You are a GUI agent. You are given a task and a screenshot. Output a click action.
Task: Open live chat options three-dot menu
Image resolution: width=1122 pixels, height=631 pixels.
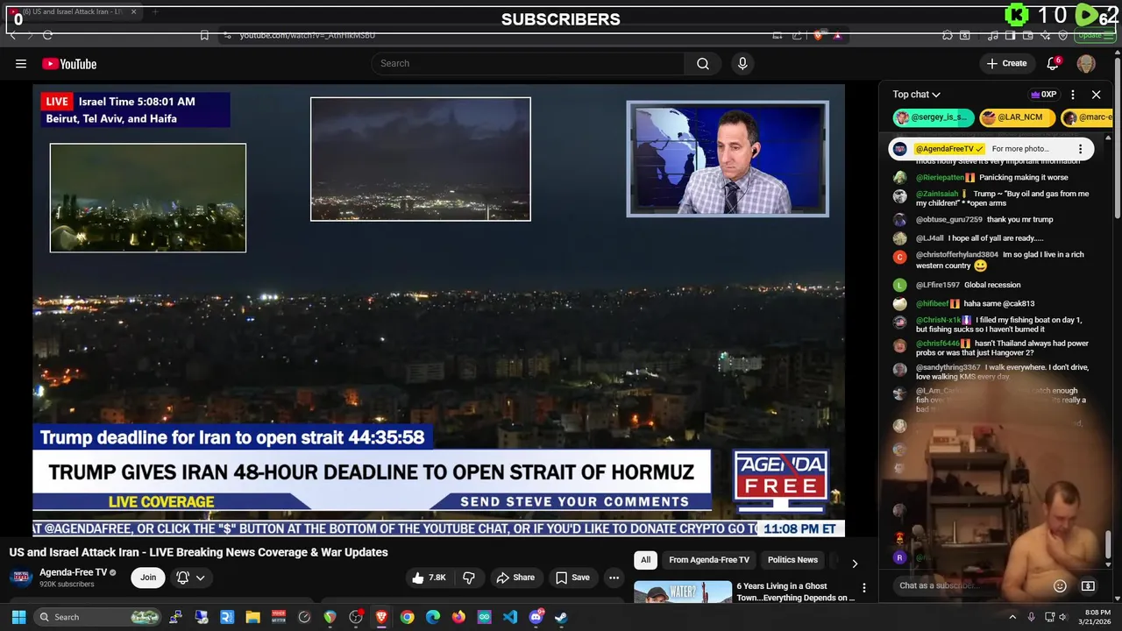coord(1073,95)
